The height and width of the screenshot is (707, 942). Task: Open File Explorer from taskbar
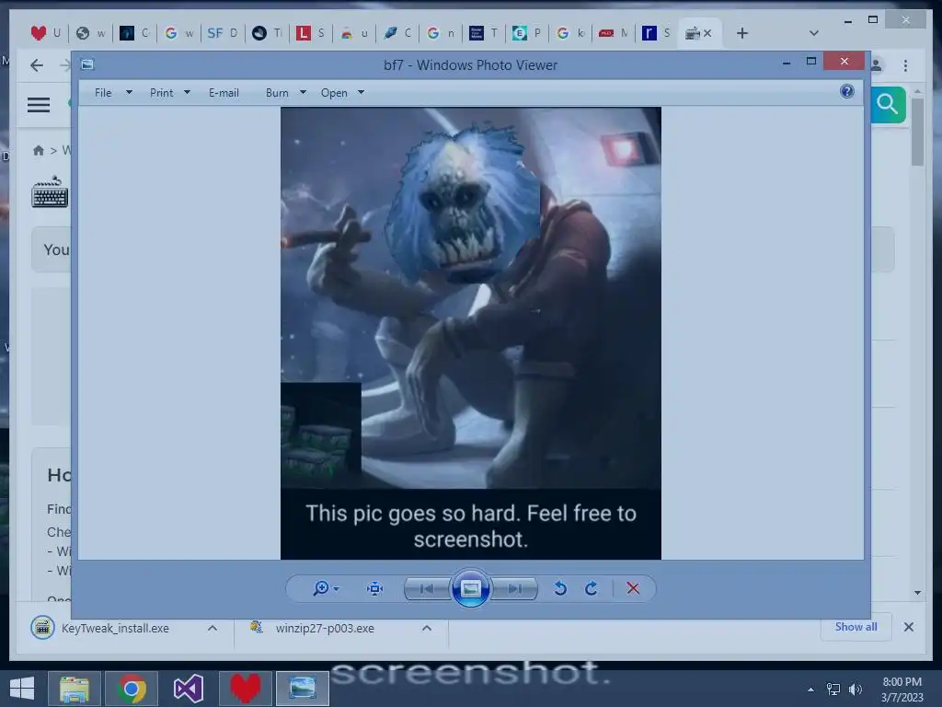74,689
